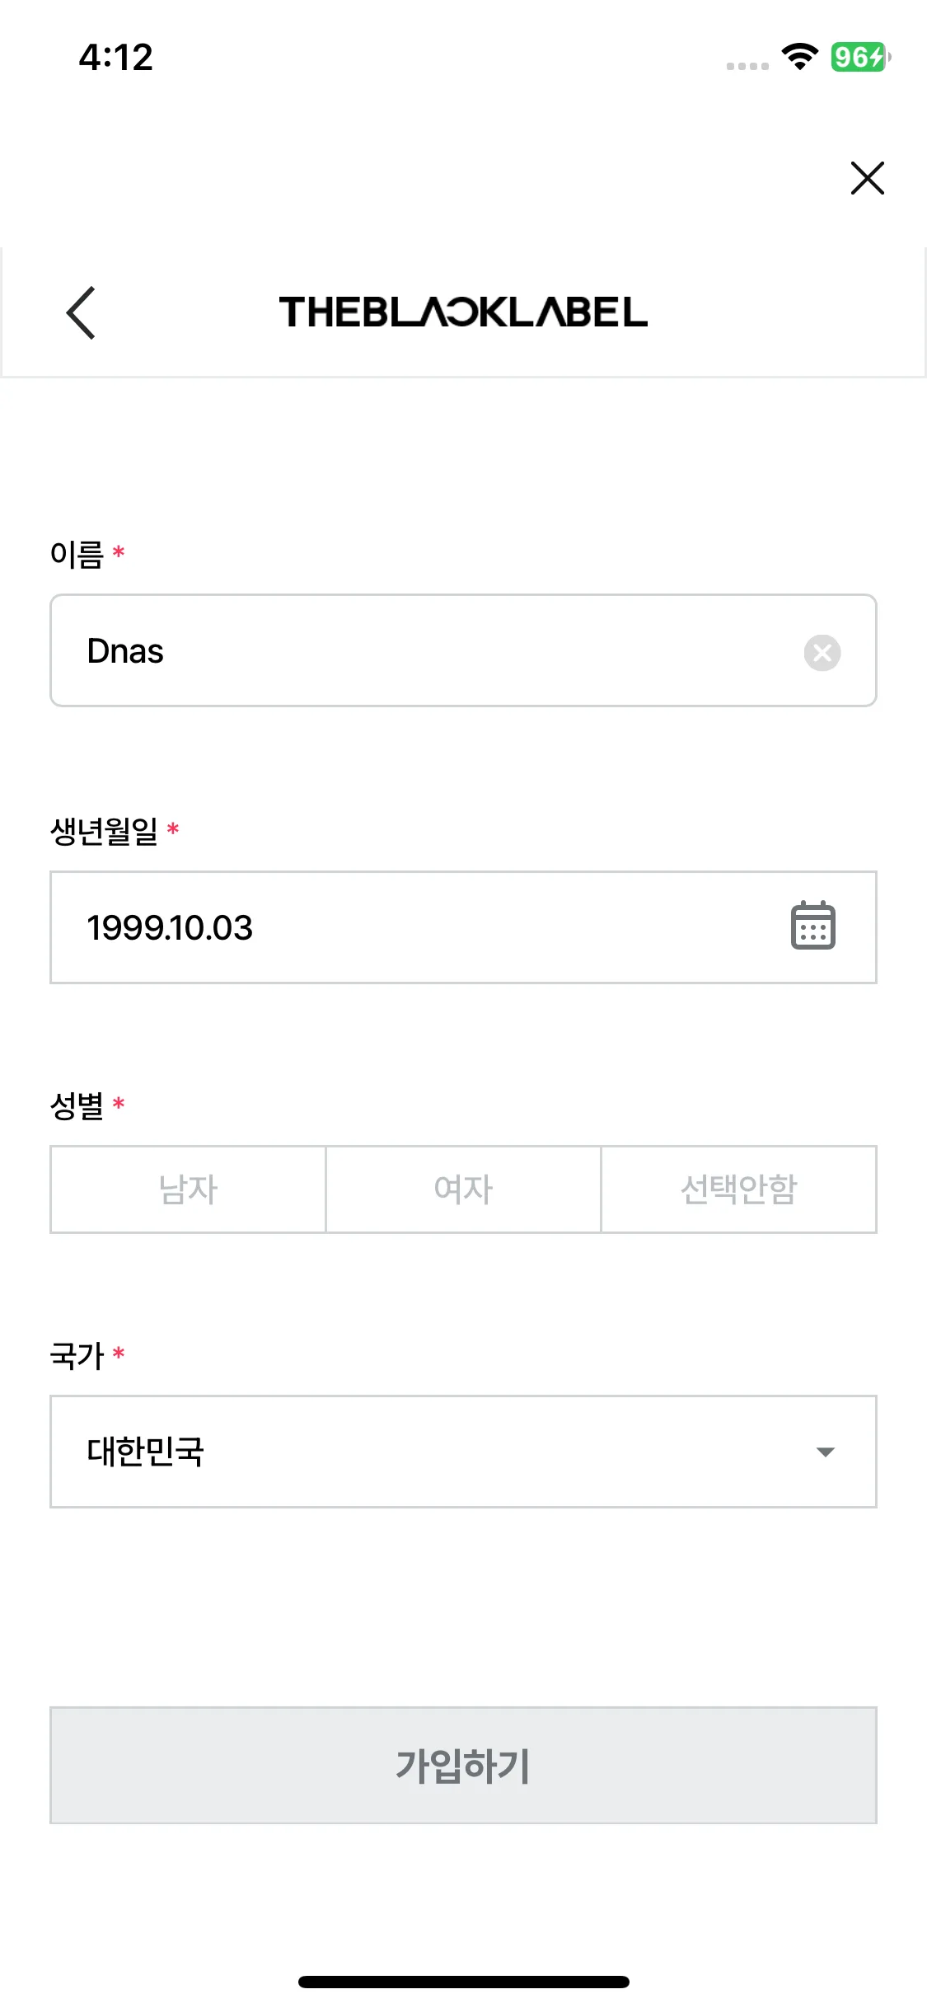Tap the 생년월일 field label
The image size is (927, 2008).
[104, 831]
